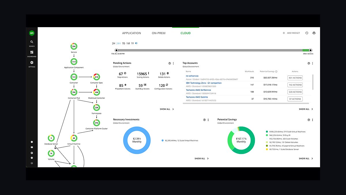This screenshot has width=346, height=195.
Task: Click the 37 ACTIONS button
Action: [x=295, y=99]
